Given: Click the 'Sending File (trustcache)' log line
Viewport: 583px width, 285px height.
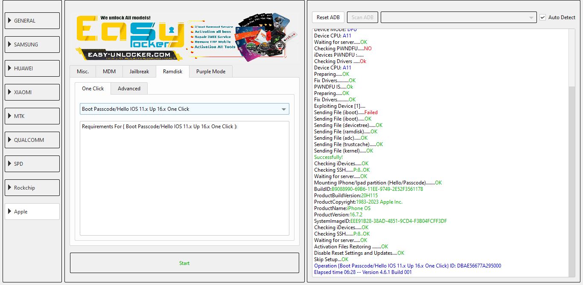Looking at the screenshot, I should pos(348,144).
